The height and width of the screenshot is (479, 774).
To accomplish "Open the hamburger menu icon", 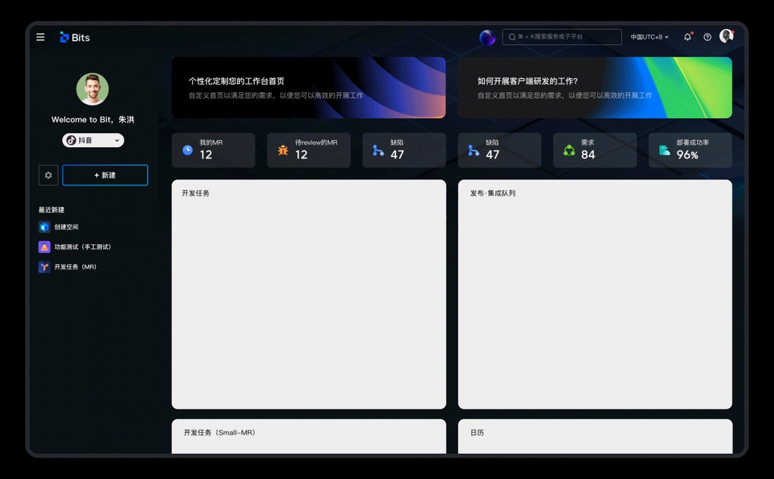I will (x=41, y=37).
